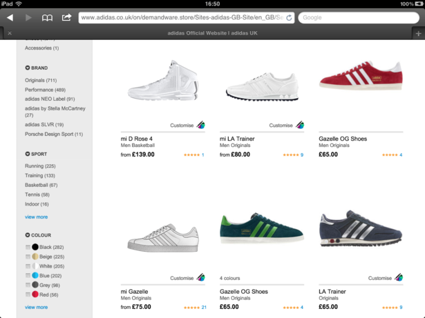Image resolution: width=425 pixels, height=318 pixels.
Task: Filter by Training sport
Action: tap(40, 176)
